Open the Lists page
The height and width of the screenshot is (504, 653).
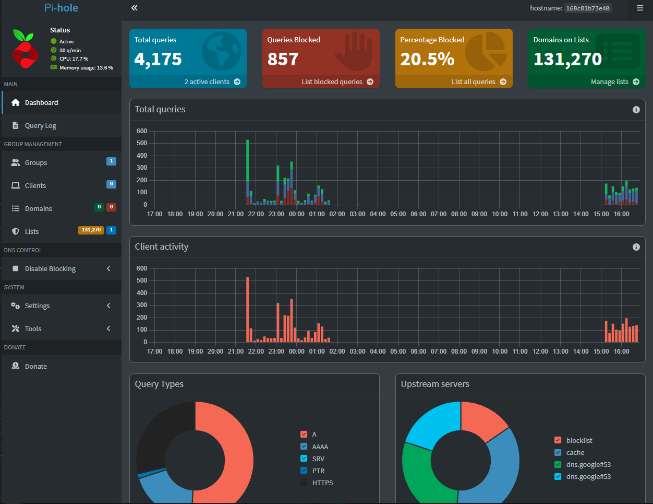pyautogui.click(x=62, y=231)
